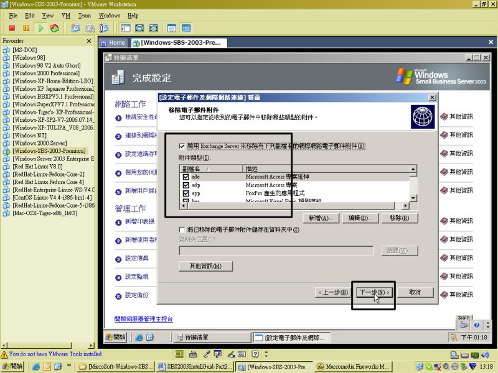The height and width of the screenshot is (373, 498).
Task: Select [MS-DOS] in Favorites list
Action: [x=25, y=50]
